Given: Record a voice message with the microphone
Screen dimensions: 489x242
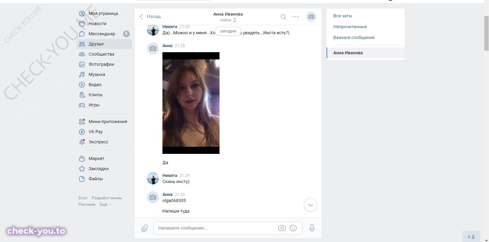Looking at the screenshot, I should pos(312,228).
